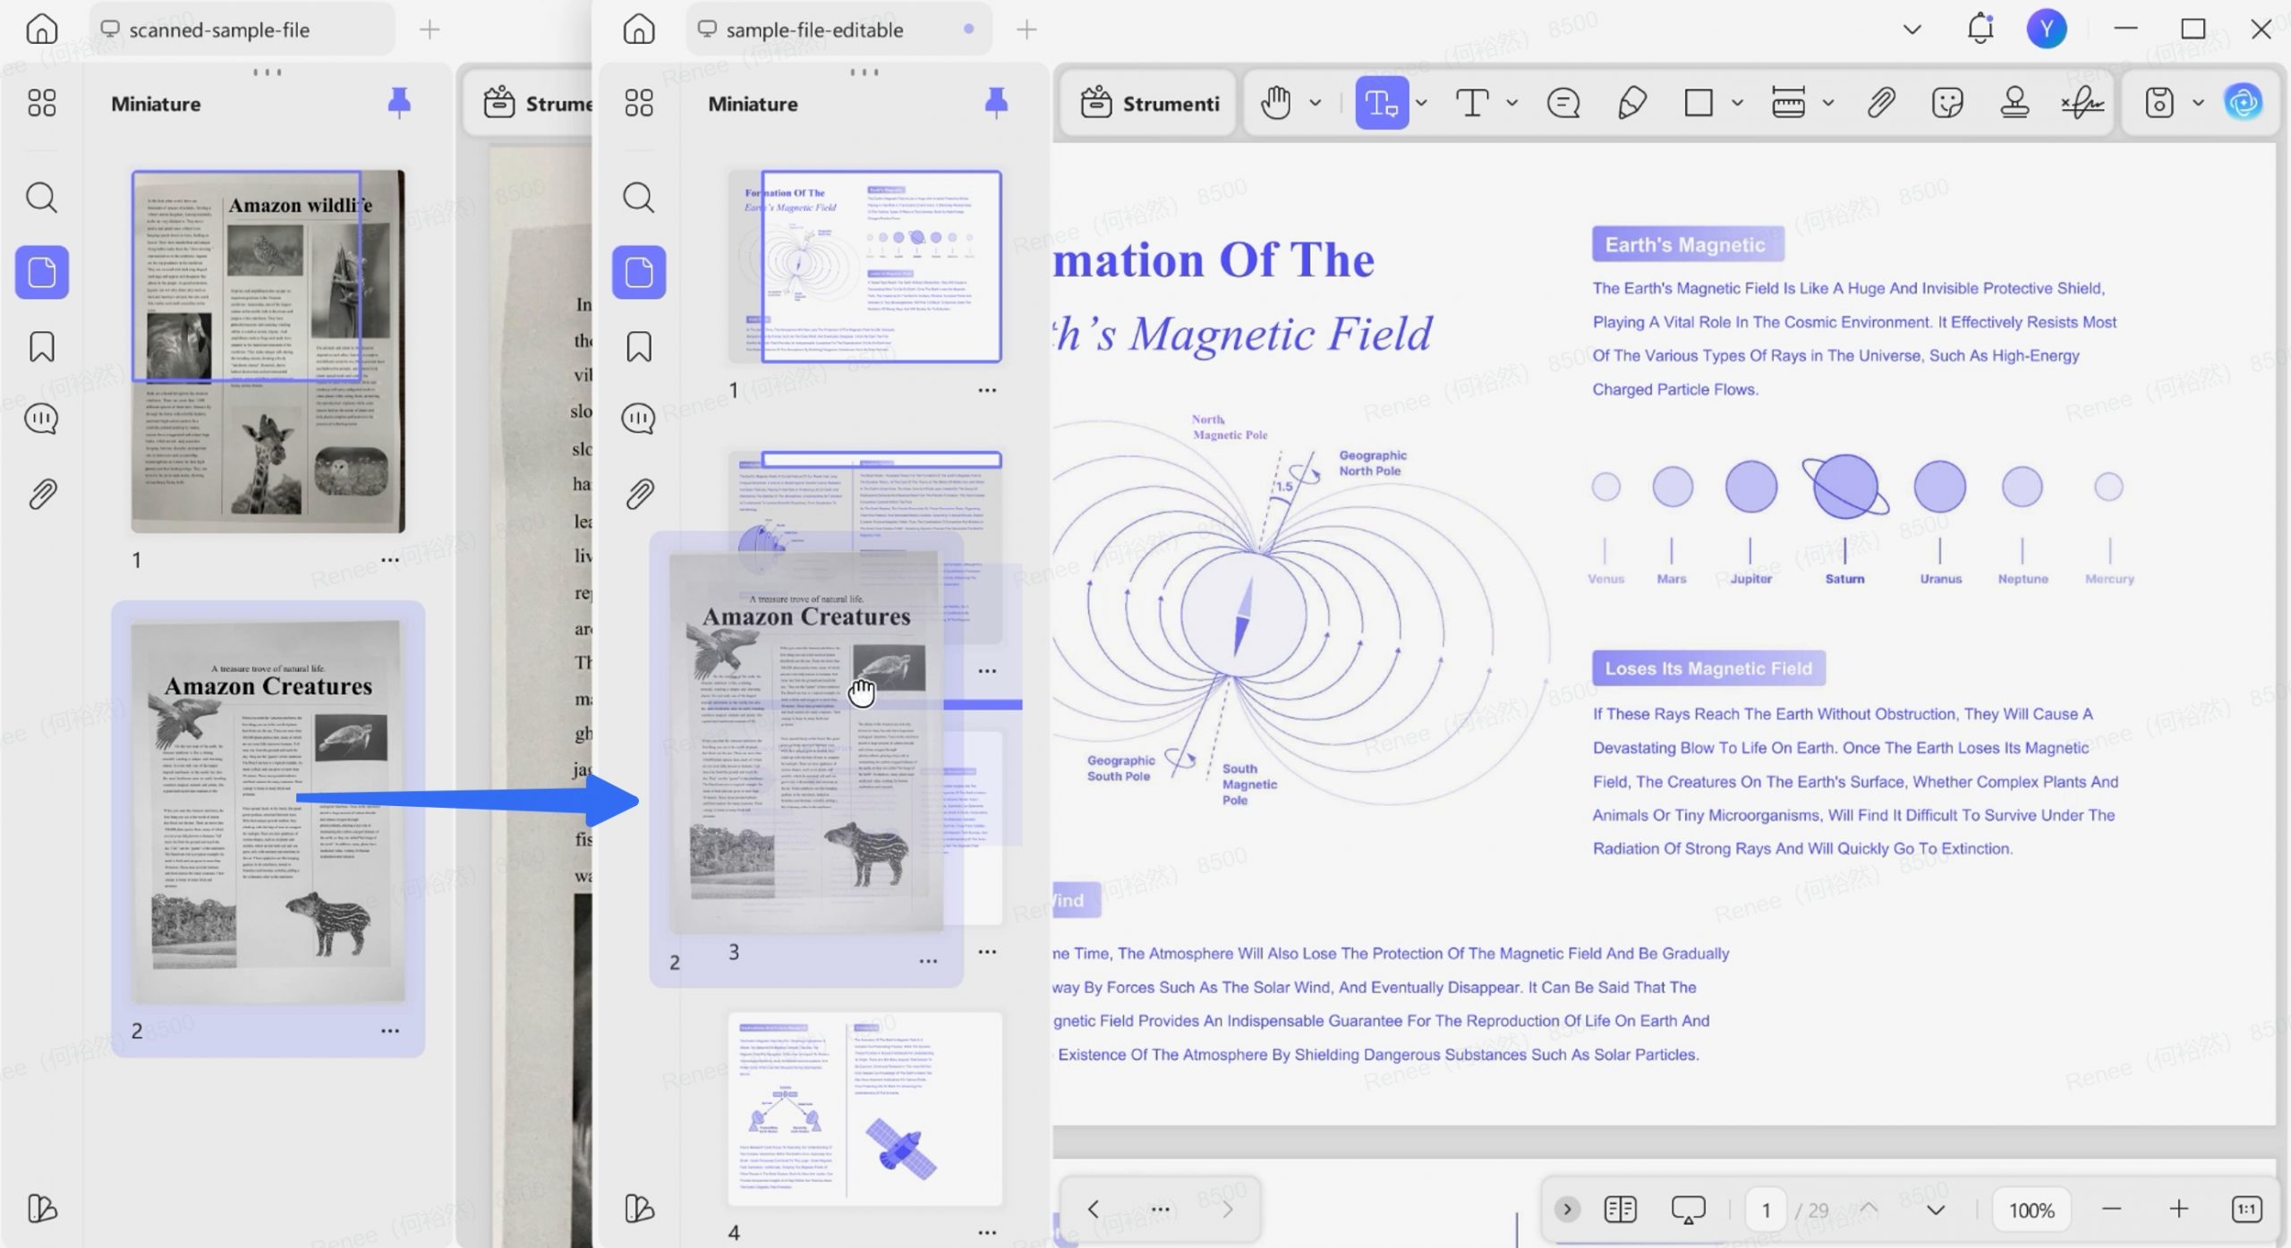Click home icon in scanned-sample-file window
This screenshot has width=2291, height=1248.
(42, 30)
